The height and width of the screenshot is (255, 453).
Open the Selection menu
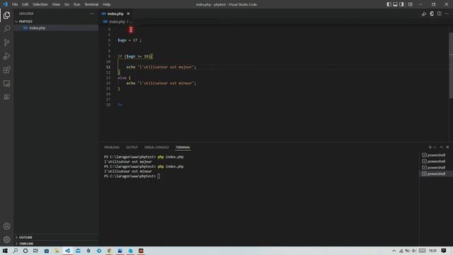[x=40, y=4]
